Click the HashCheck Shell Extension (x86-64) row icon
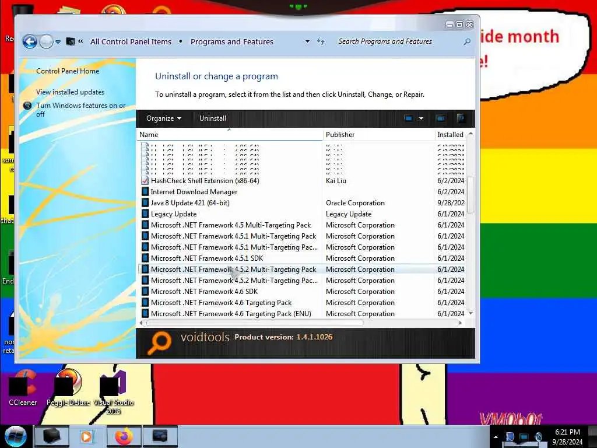The height and width of the screenshot is (448, 597). (x=145, y=181)
